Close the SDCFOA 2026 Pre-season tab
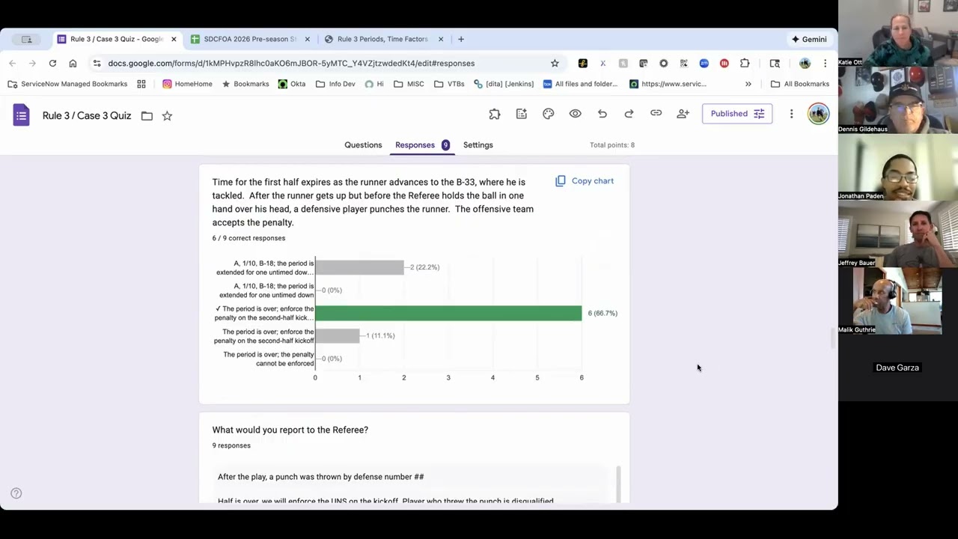Viewport: 958px width, 539px height. point(306,39)
